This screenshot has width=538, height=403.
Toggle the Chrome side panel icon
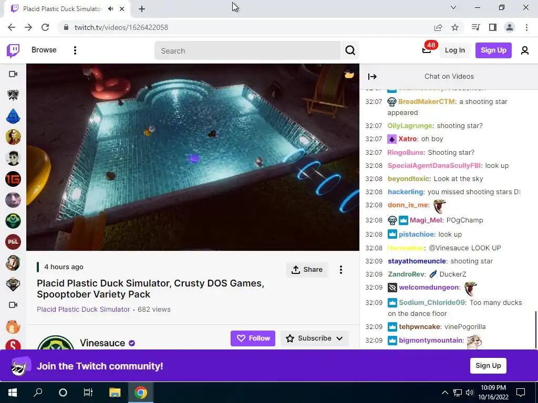[x=493, y=27]
